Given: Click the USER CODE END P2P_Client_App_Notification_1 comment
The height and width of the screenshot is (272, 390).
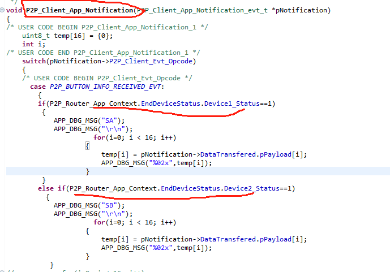Looking at the screenshot, I should (x=103, y=53).
